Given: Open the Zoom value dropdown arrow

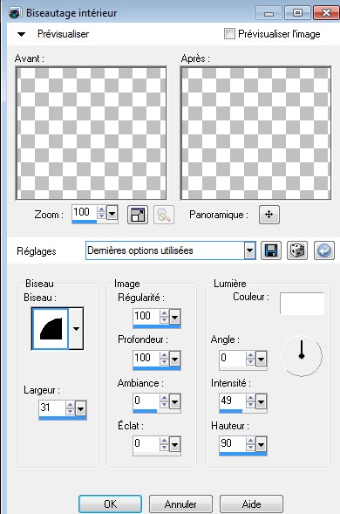Looking at the screenshot, I should [x=112, y=214].
